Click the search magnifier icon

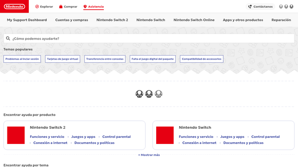pyautogui.click(x=8, y=38)
